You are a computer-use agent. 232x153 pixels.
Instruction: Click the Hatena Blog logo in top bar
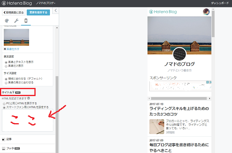pos(17,3)
